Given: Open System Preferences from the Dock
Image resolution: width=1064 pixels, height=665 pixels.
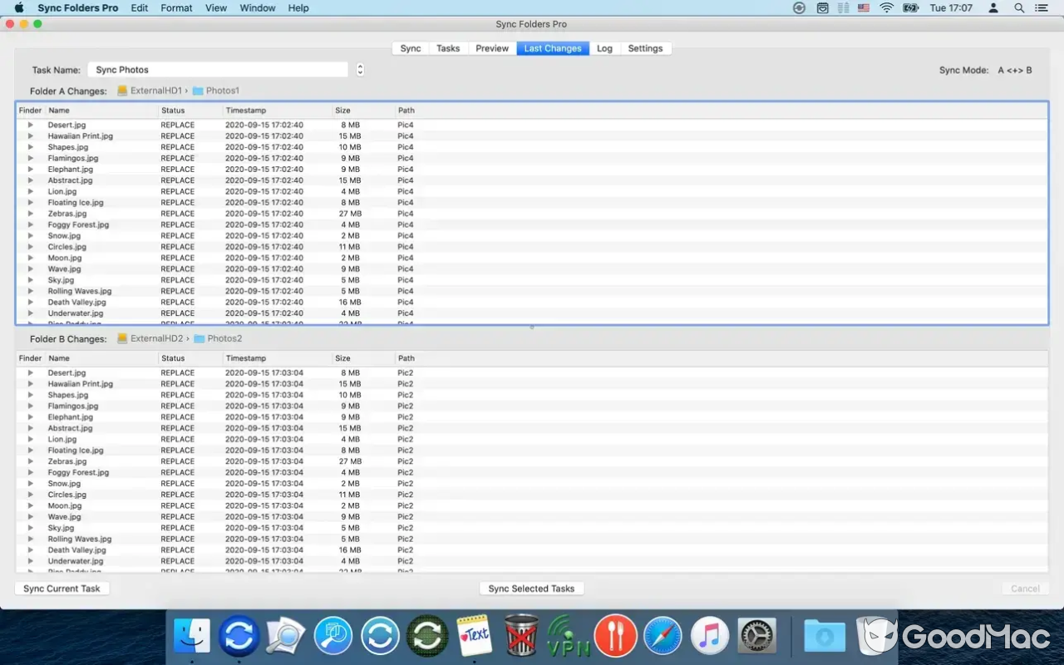Looking at the screenshot, I should 757,636.
